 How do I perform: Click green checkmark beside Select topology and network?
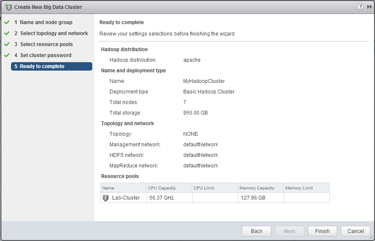click(x=7, y=33)
